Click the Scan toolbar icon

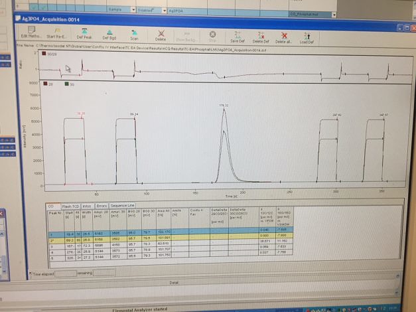pyautogui.click(x=134, y=33)
